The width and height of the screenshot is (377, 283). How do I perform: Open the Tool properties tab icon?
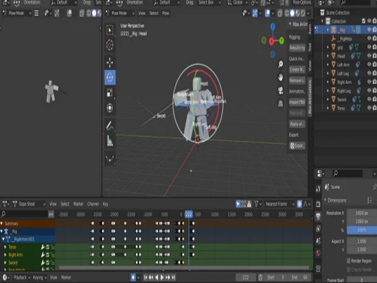[318, 189]
